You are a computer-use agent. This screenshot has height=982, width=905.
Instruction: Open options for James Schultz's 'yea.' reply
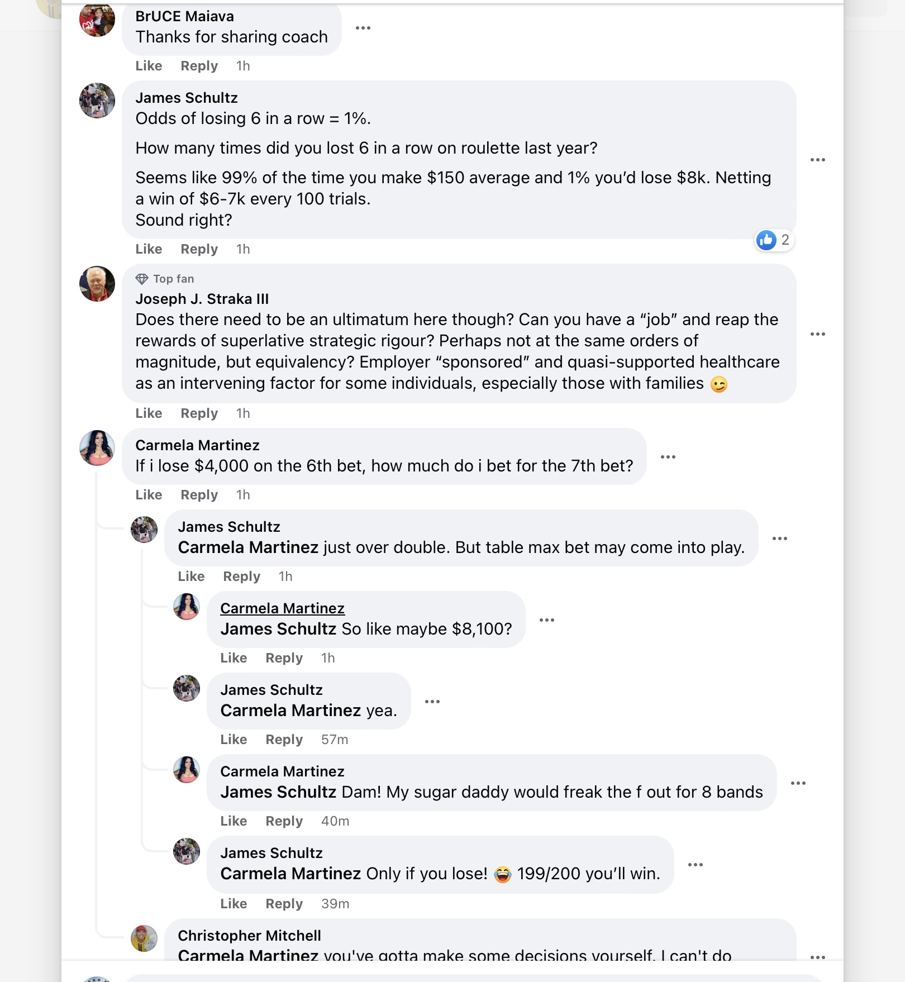pos(432,702)
